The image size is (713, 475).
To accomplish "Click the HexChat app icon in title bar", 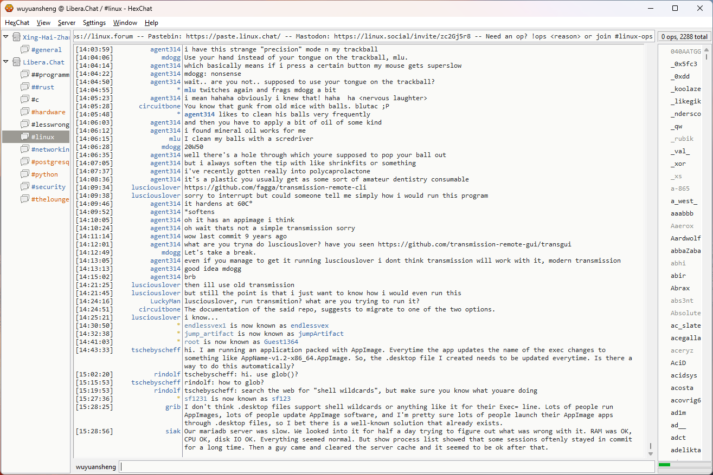I will coord(9,8).
